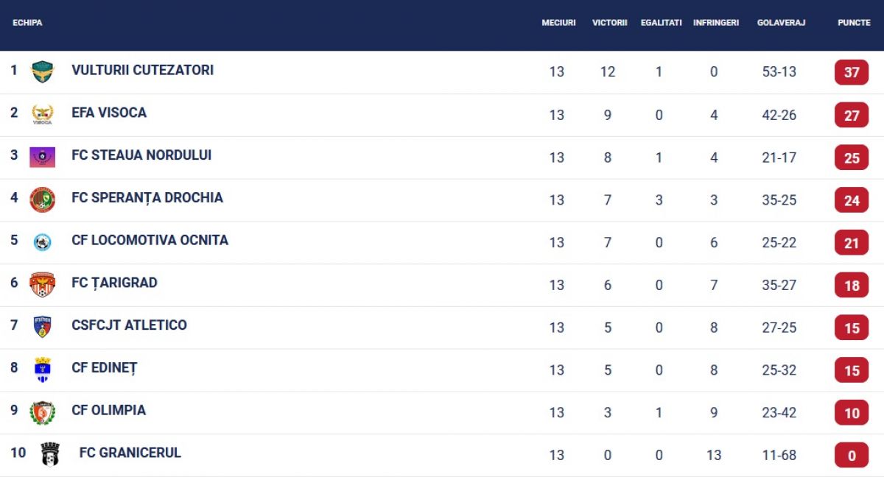Open the FC Speranța Drochia team link
Screen dimensions: 884x477
pos(147,197)
